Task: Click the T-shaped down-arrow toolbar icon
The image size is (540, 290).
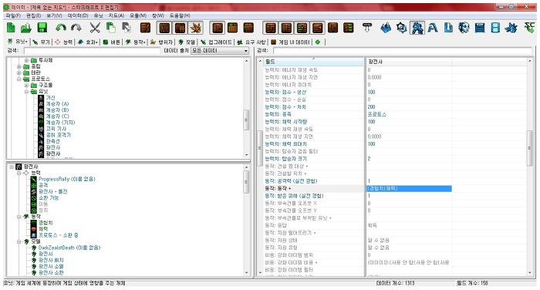Action: pos(367,28)
